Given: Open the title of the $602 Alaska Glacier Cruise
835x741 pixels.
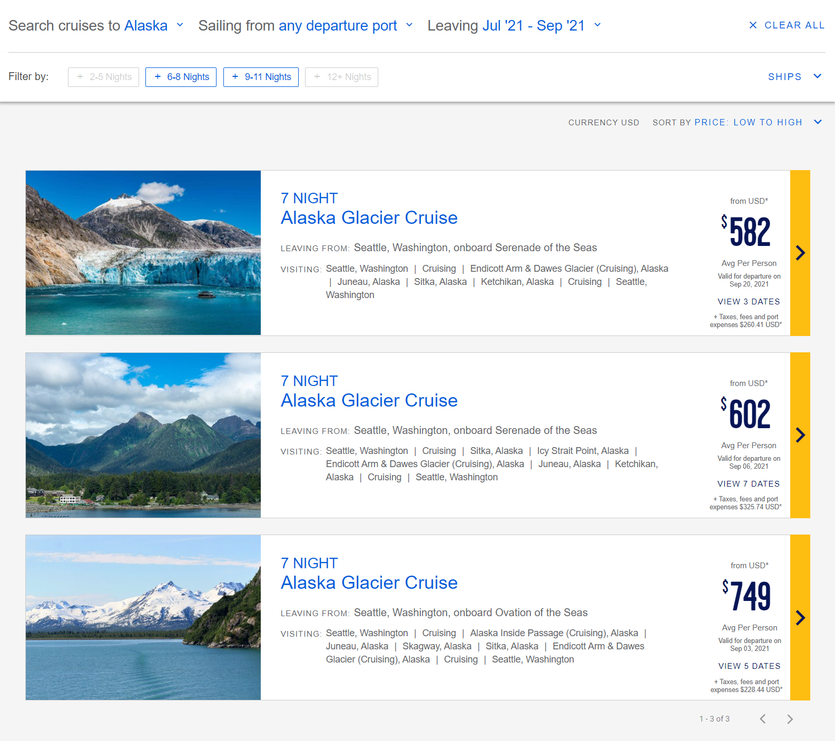Looking at the screenshot, I should (369, 400).
